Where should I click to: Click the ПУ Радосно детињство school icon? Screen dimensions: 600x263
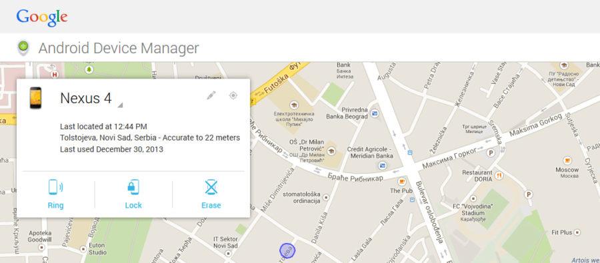563,65
